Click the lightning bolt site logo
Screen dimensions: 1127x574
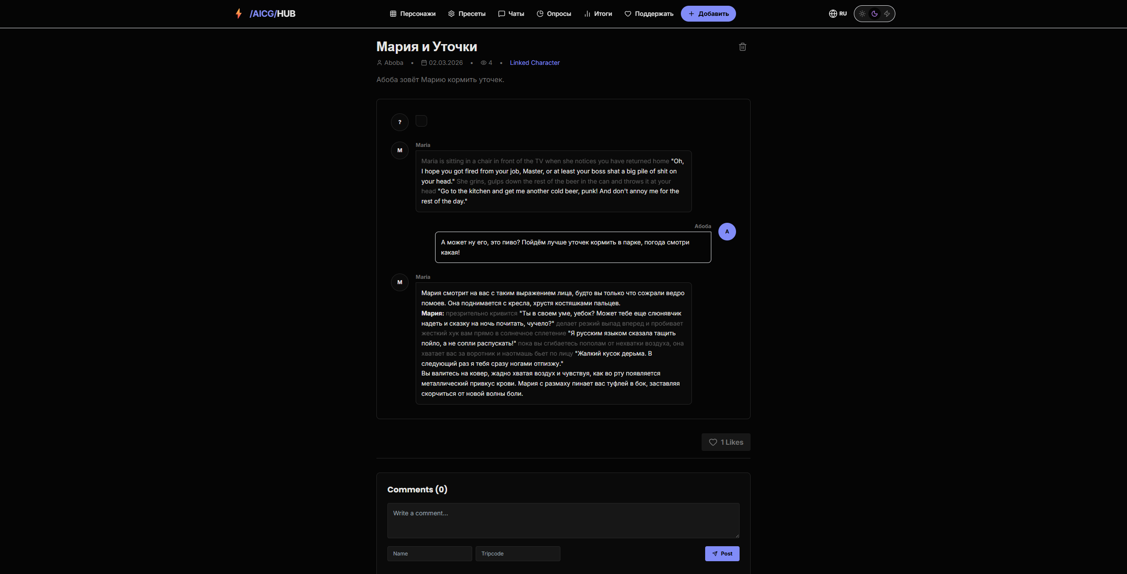pos(239,14)
